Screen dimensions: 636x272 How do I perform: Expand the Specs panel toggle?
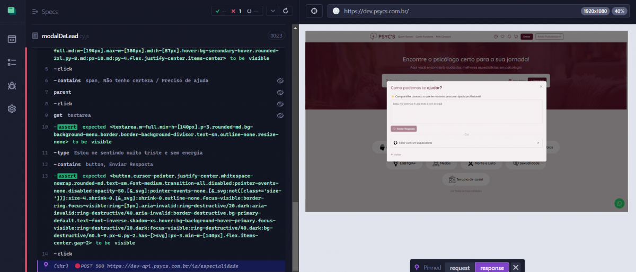pos(35,11)
